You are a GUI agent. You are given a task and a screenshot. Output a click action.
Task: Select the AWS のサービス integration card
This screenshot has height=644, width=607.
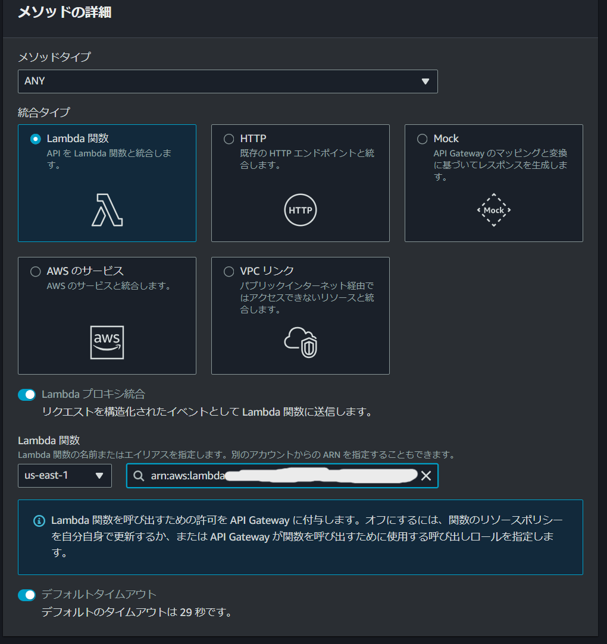pos(107,315)
